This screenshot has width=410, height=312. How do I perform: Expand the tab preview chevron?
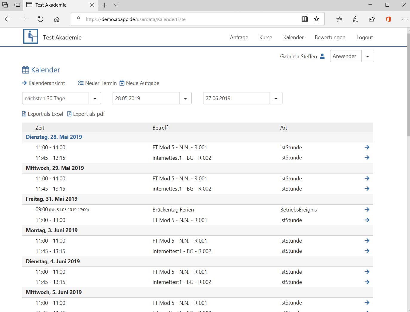coord(116,5)
